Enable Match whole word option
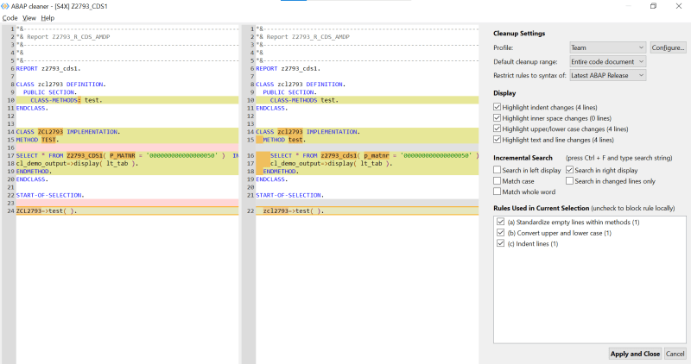 pyautogui.click(x=498, y=191)
